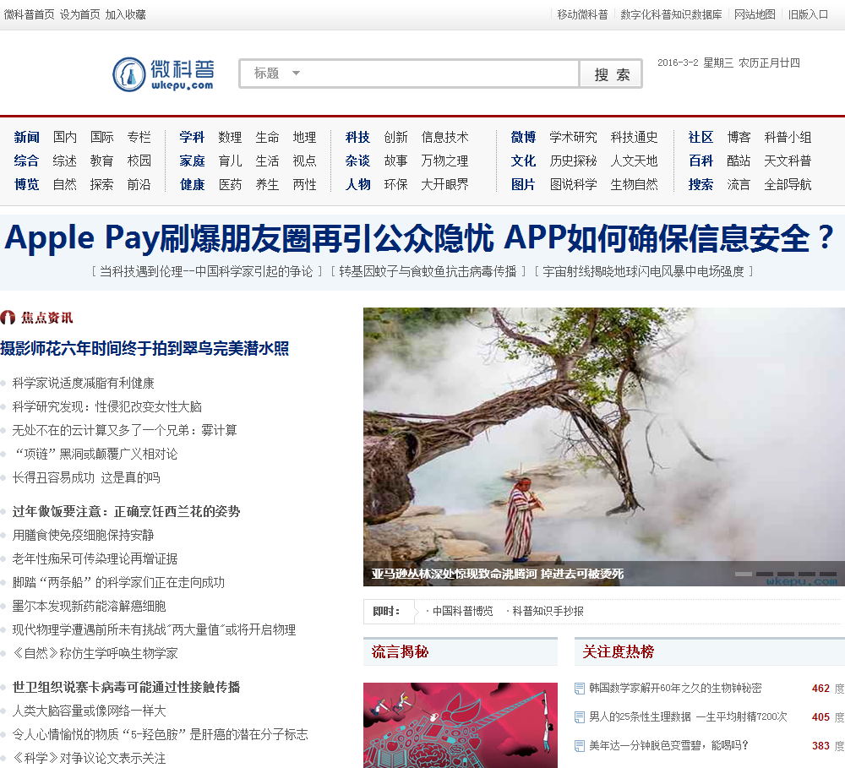Open 图说科学 menu item
845x768 pixels.
pyautogui.click(x=574, y=185)
